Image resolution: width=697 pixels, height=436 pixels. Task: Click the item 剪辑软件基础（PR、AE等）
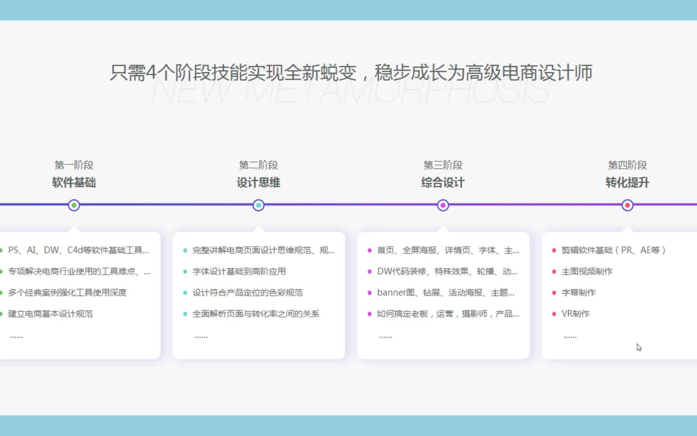point(614,250)
